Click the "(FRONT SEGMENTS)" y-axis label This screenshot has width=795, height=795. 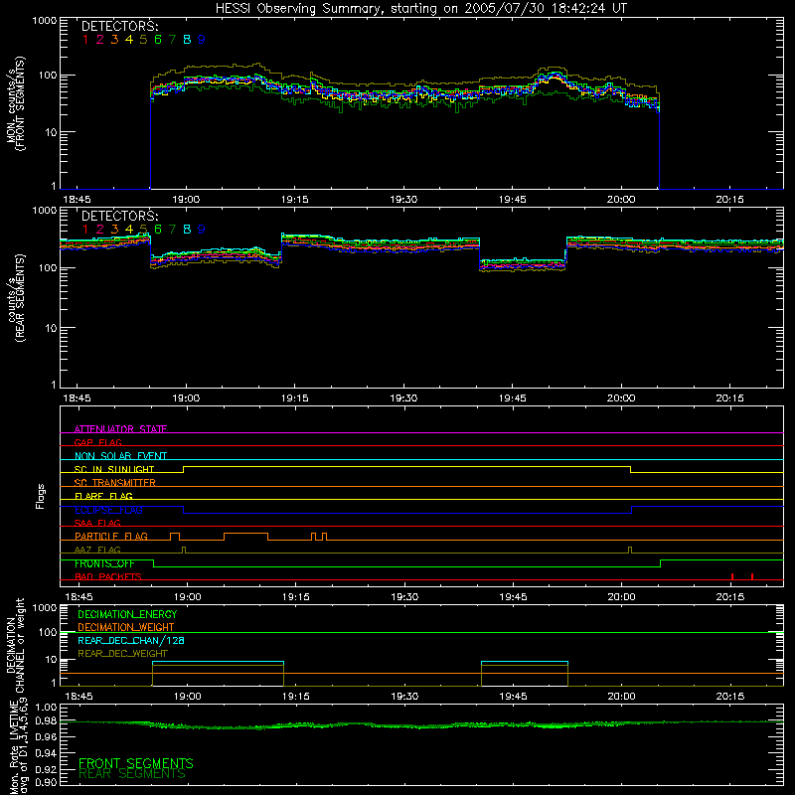[20, 103]
